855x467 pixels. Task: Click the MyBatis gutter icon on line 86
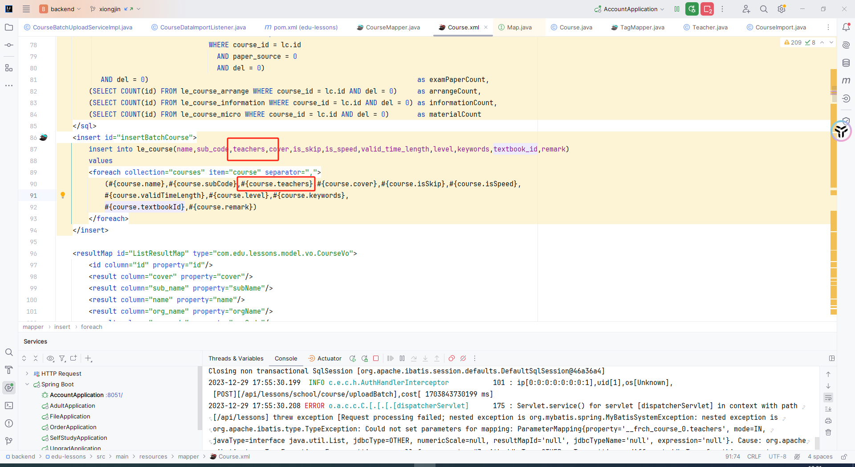43,137
